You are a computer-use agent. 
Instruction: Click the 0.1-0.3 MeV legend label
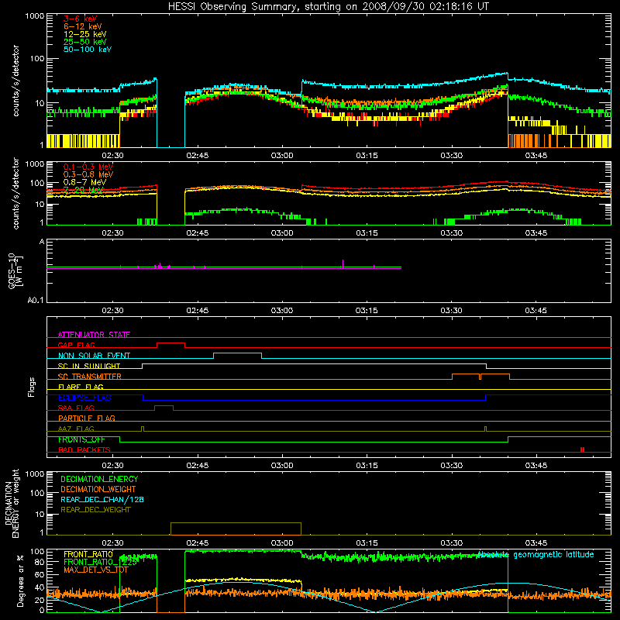pyautogui.click(x=88, y=167)
